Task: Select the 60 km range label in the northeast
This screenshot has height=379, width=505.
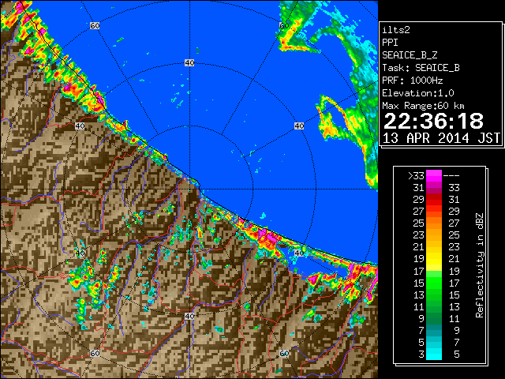Action: tap(284, 25)
